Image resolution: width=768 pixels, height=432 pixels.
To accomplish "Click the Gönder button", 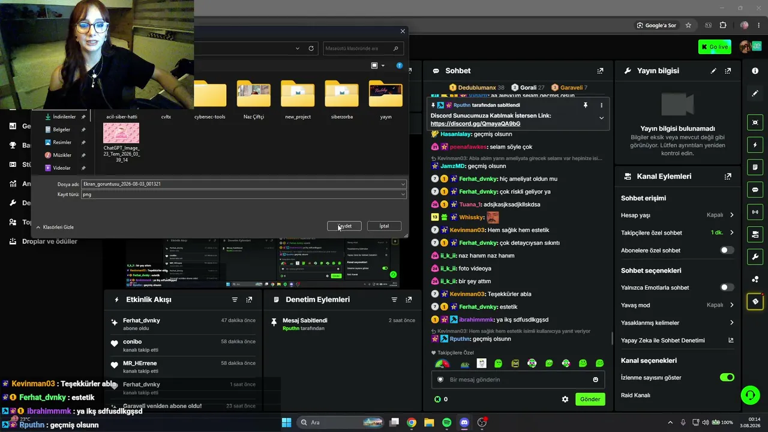I will [590, 399].
